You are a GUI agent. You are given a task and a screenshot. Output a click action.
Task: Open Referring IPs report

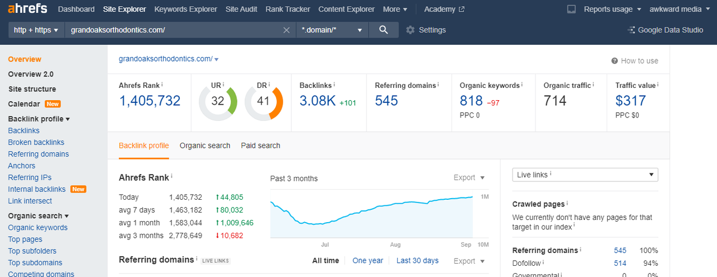tap(30, 177)
